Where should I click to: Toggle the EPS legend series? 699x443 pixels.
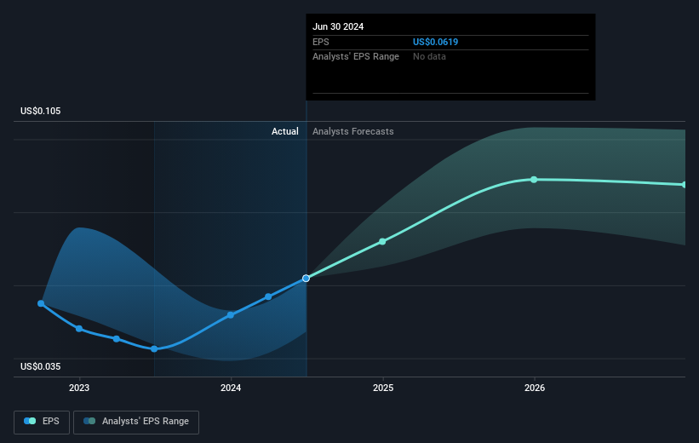[42, 422]
